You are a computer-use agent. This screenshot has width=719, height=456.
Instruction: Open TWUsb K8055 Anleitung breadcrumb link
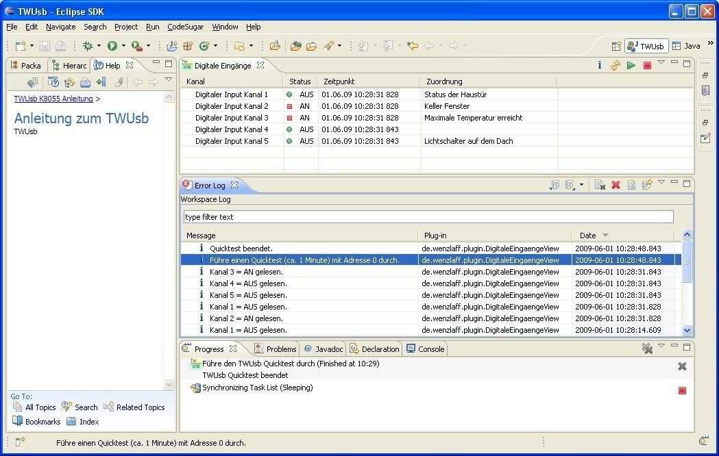click(x=53, y=99)
